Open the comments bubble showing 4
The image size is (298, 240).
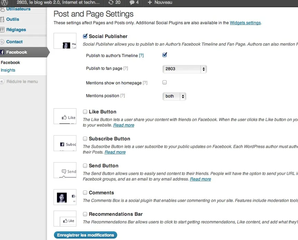[x=132, y=2]
